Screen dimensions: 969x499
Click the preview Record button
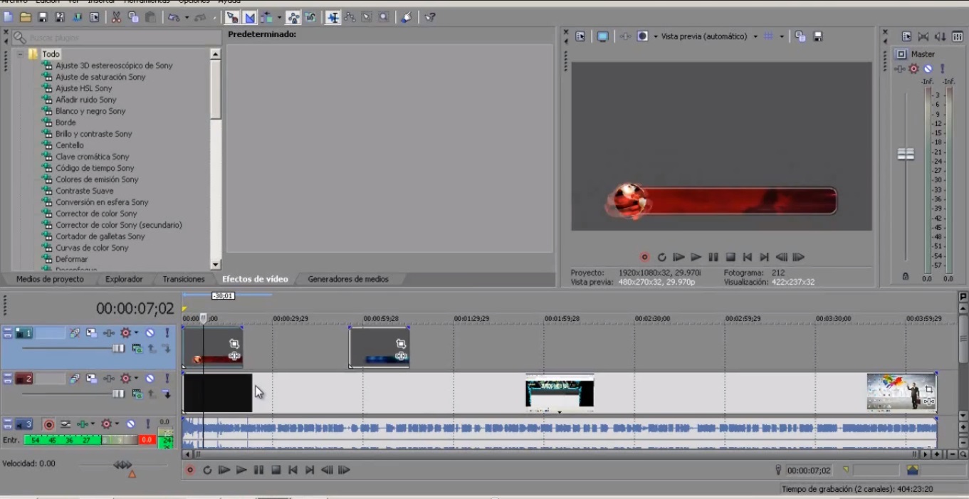[x=644, y=257]
